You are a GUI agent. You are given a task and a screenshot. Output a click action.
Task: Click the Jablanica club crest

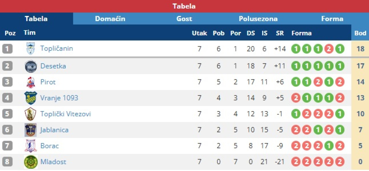31,130
